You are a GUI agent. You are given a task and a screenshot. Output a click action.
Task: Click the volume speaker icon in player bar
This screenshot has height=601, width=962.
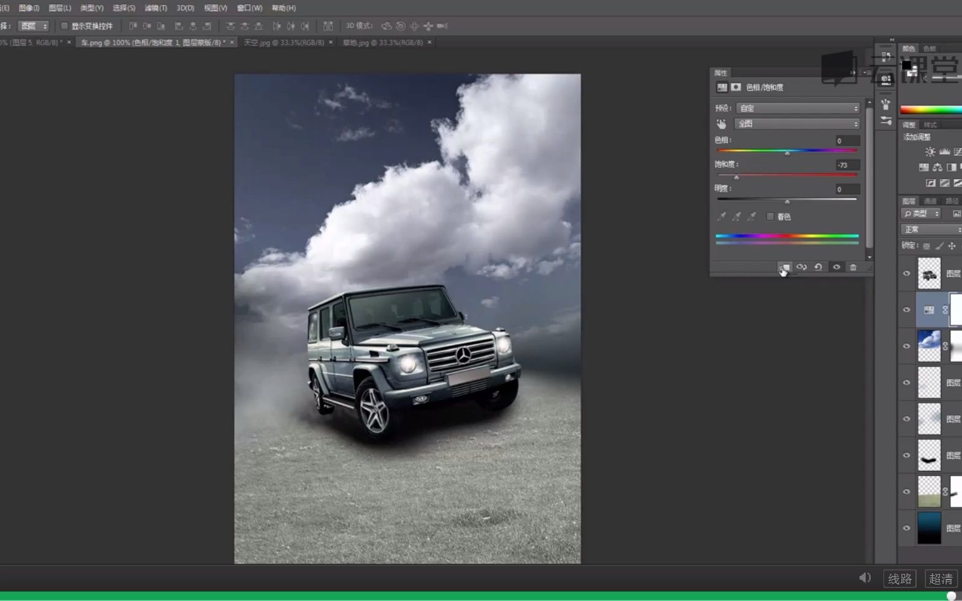(865, 578)
